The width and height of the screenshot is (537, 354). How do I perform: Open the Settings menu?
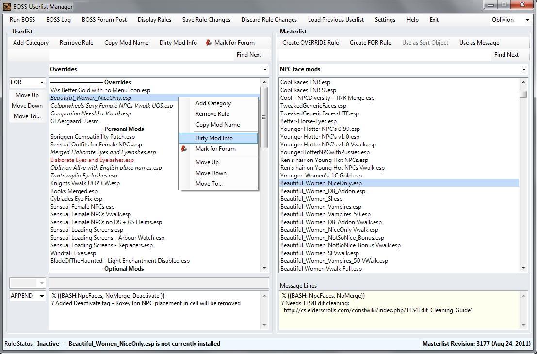click(x=385, y=20)
